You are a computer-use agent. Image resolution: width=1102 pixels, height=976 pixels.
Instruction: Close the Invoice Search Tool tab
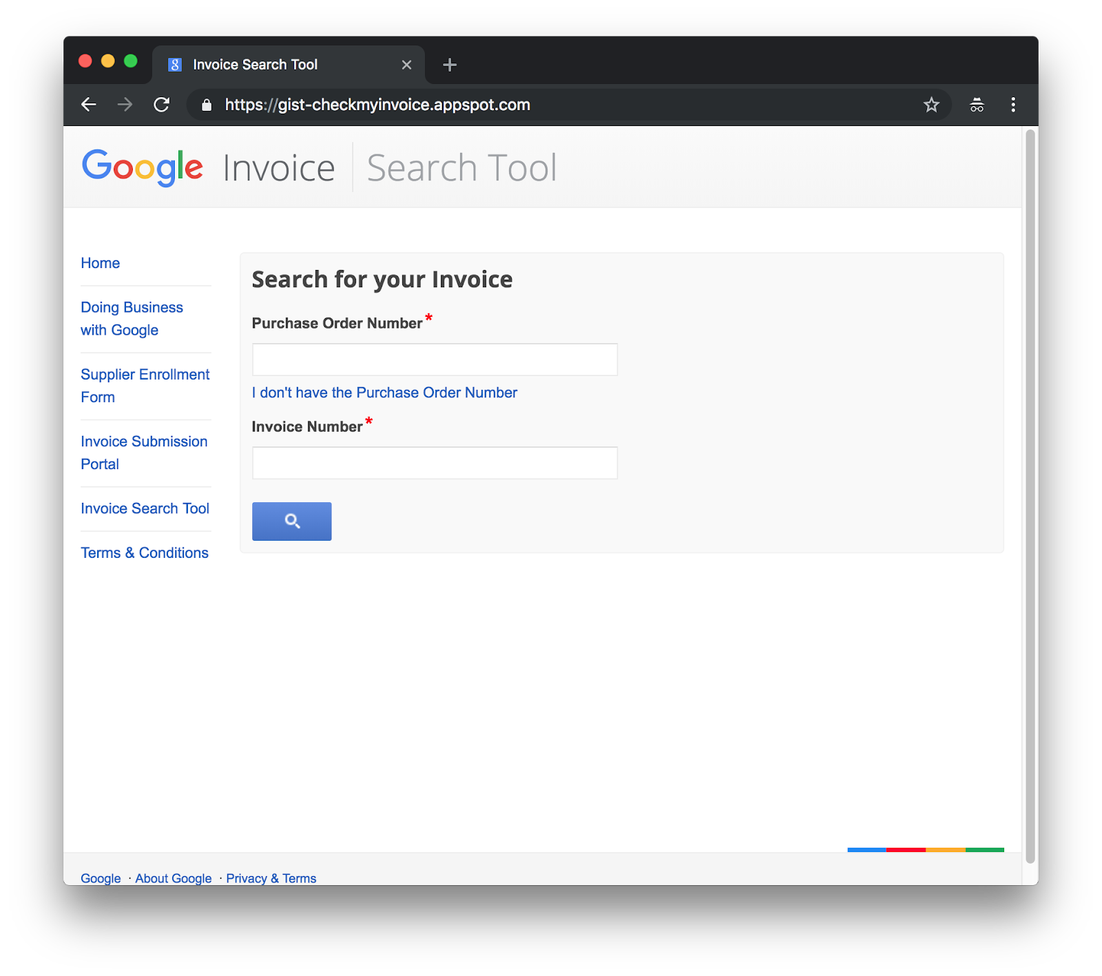406,65
